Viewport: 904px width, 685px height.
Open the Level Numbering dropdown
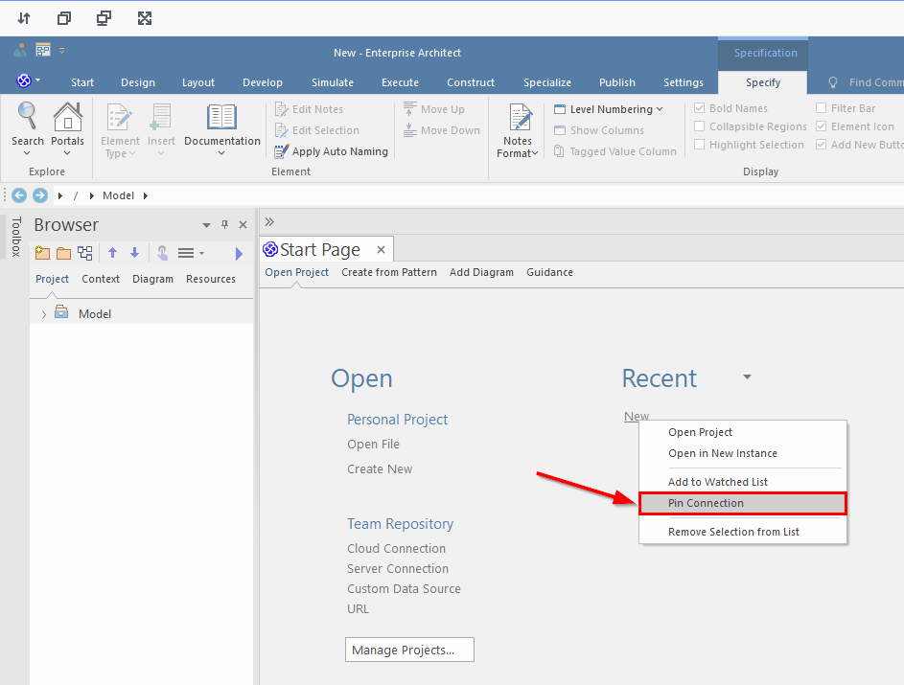608,109
